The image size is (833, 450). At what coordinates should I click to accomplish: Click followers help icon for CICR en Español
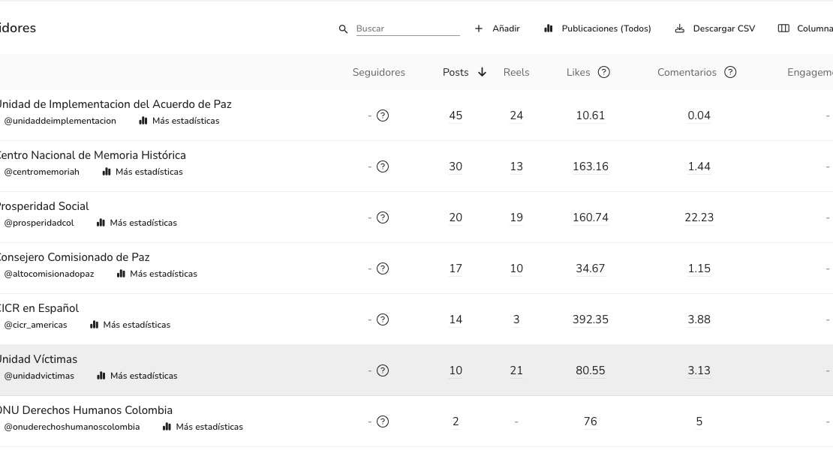383,319
